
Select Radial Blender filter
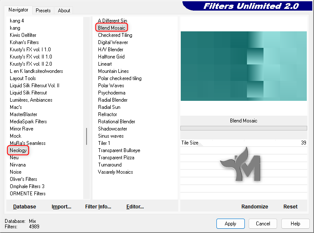(113, 100)
